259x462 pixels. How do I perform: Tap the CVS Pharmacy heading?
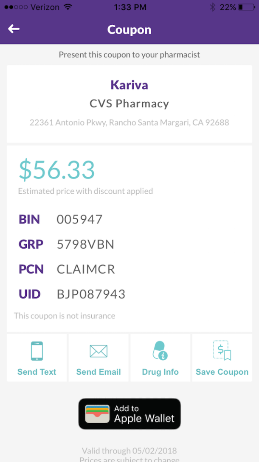click(x=129, y=103)
